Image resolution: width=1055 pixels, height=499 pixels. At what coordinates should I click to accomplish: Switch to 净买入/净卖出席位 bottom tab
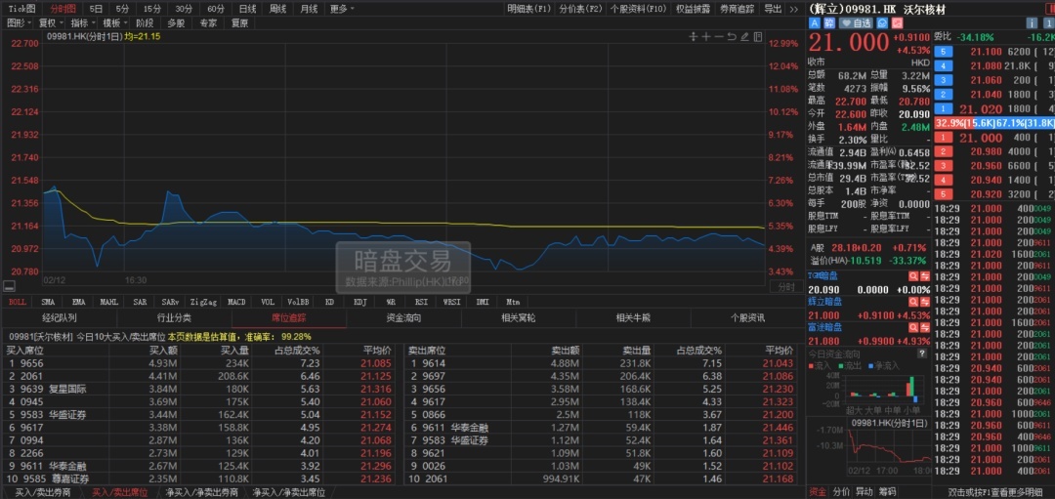point(288,493)
